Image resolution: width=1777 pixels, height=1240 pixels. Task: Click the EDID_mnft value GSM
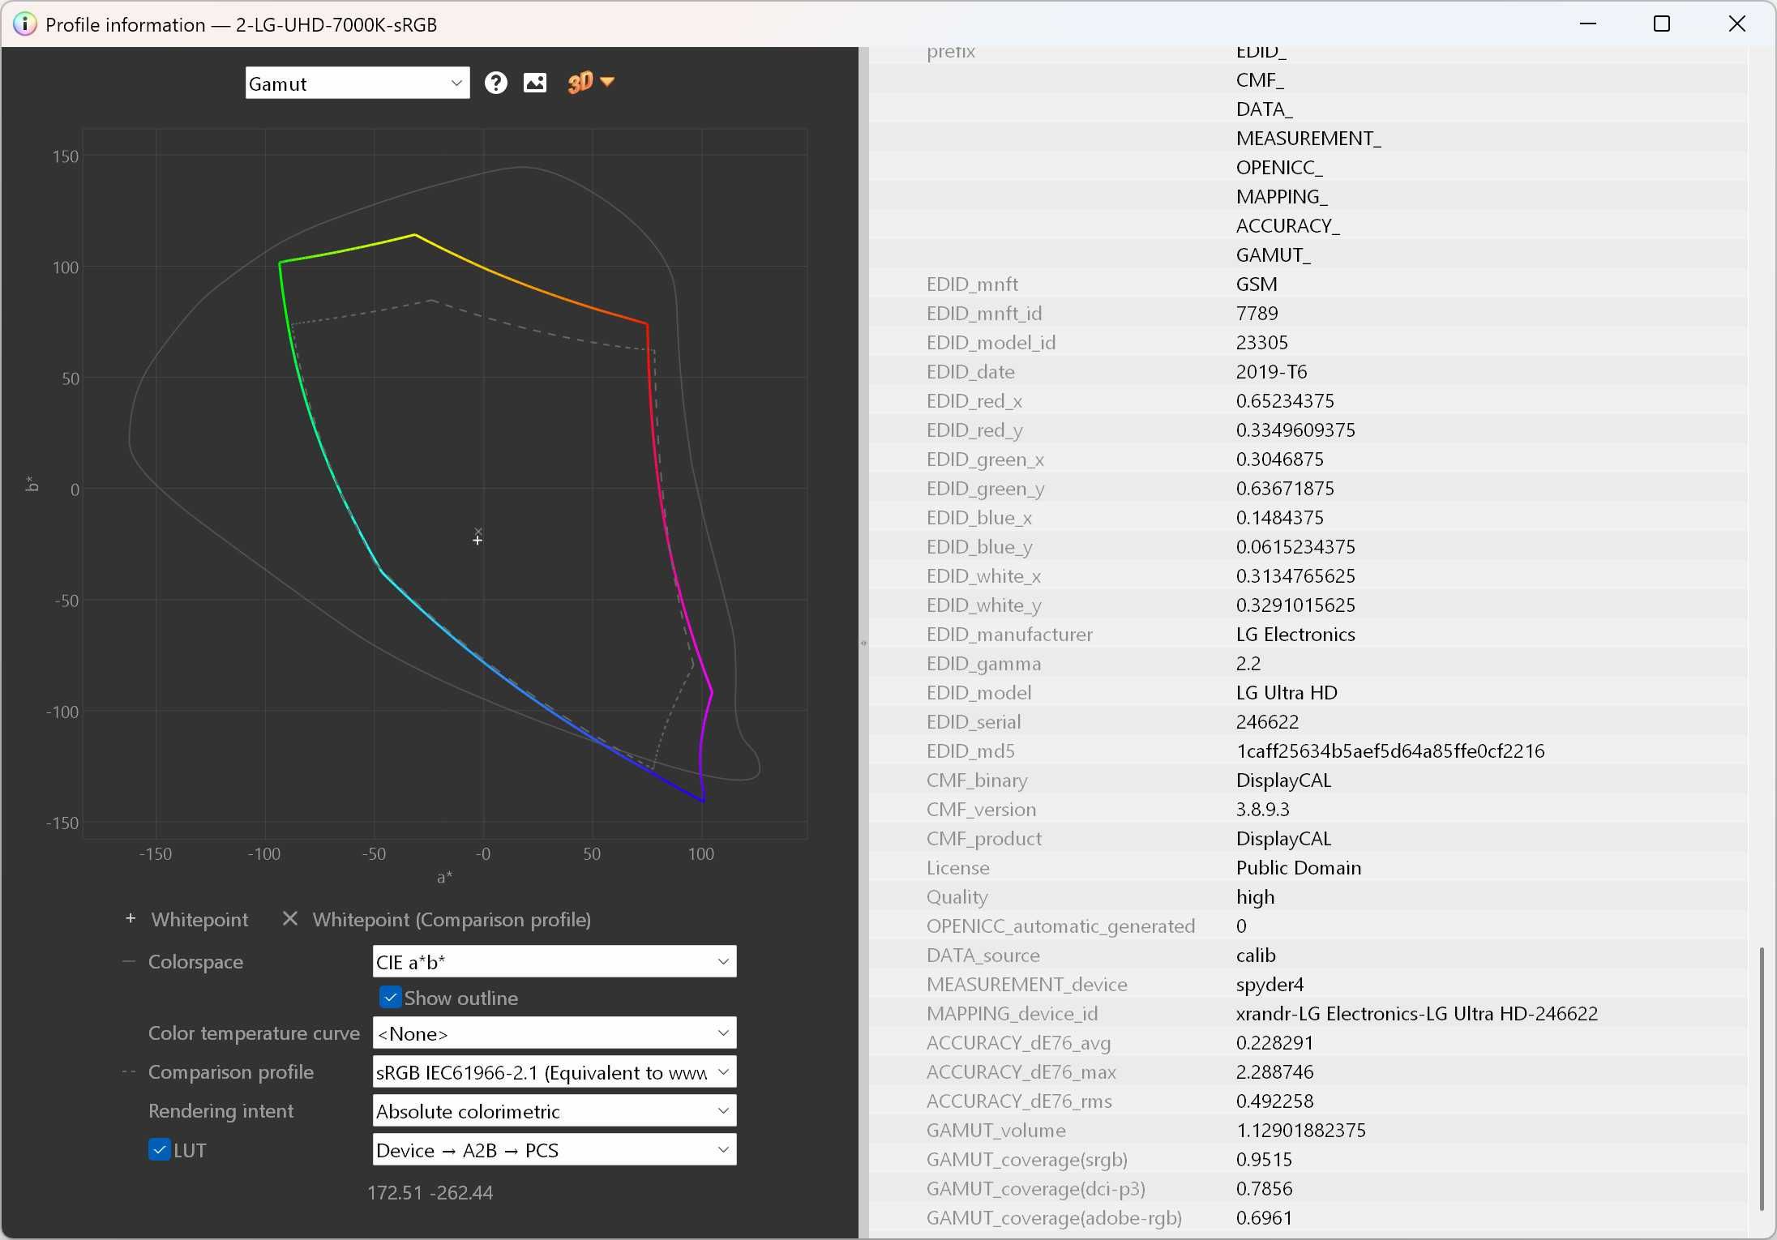click(x=1256, y=284)
